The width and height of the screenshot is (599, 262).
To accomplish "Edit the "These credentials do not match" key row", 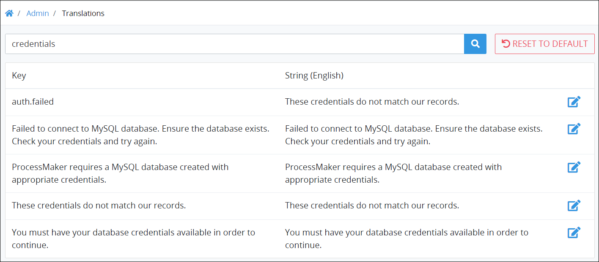I will click(x=574, y=205).
